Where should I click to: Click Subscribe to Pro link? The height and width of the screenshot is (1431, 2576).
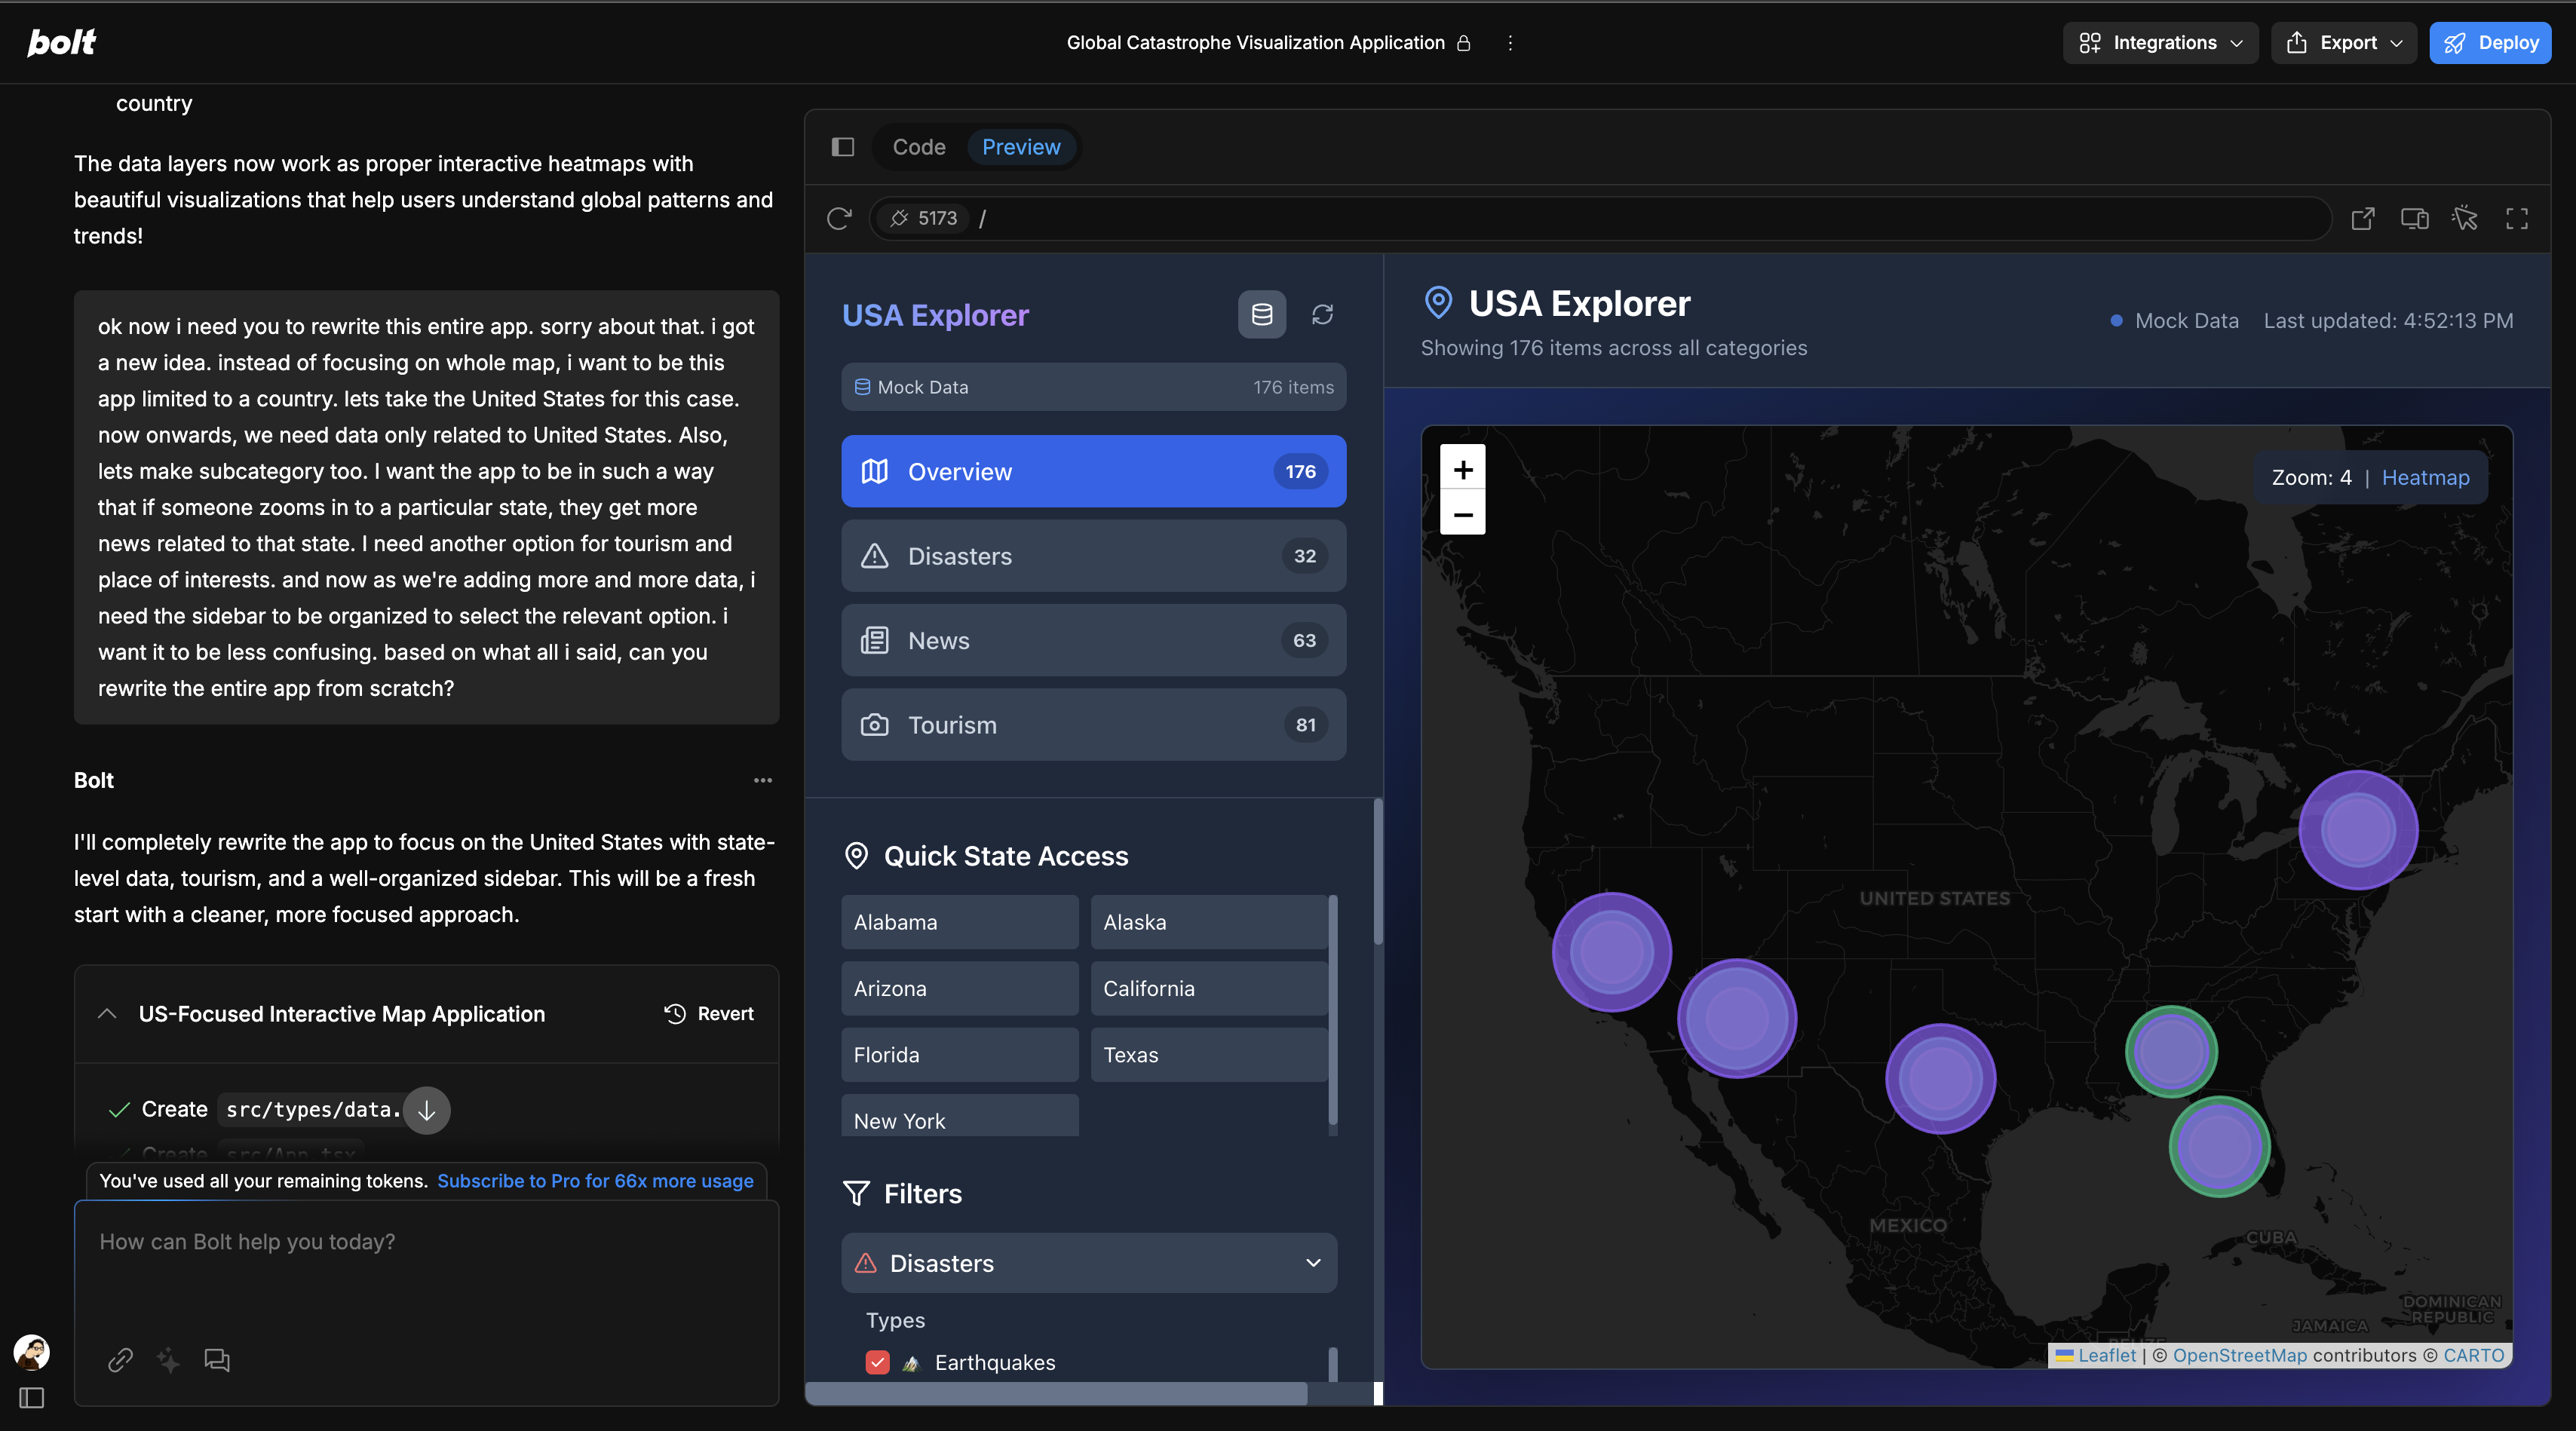[595, 1181]
